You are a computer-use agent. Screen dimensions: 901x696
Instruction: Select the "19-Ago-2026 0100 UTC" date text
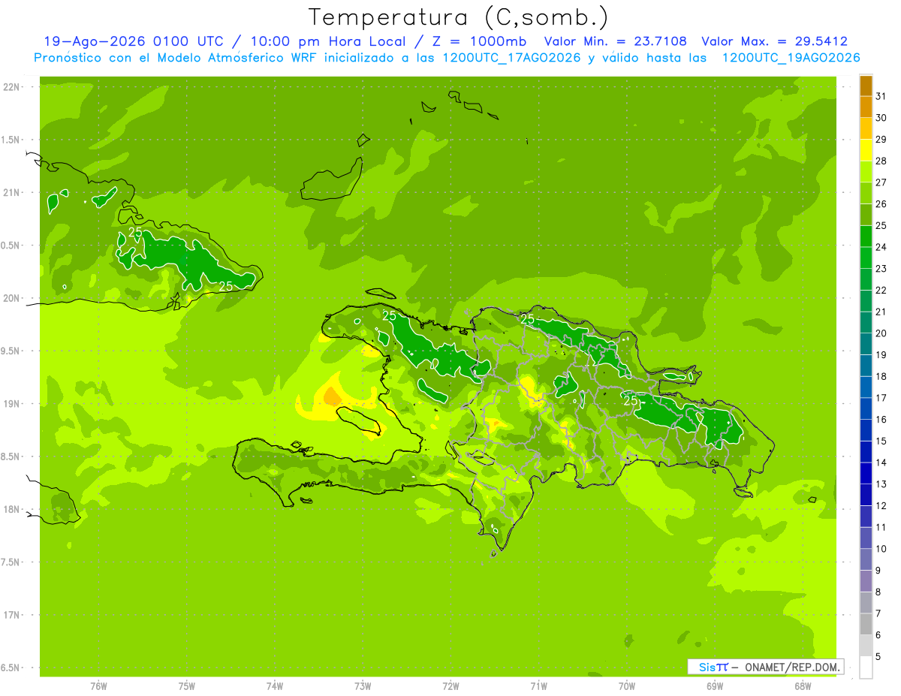[x=133, y=42]
